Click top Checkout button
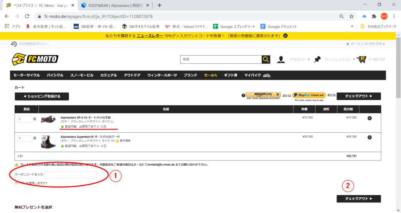Viewport: 401px width, 213px height. point(359,96)
